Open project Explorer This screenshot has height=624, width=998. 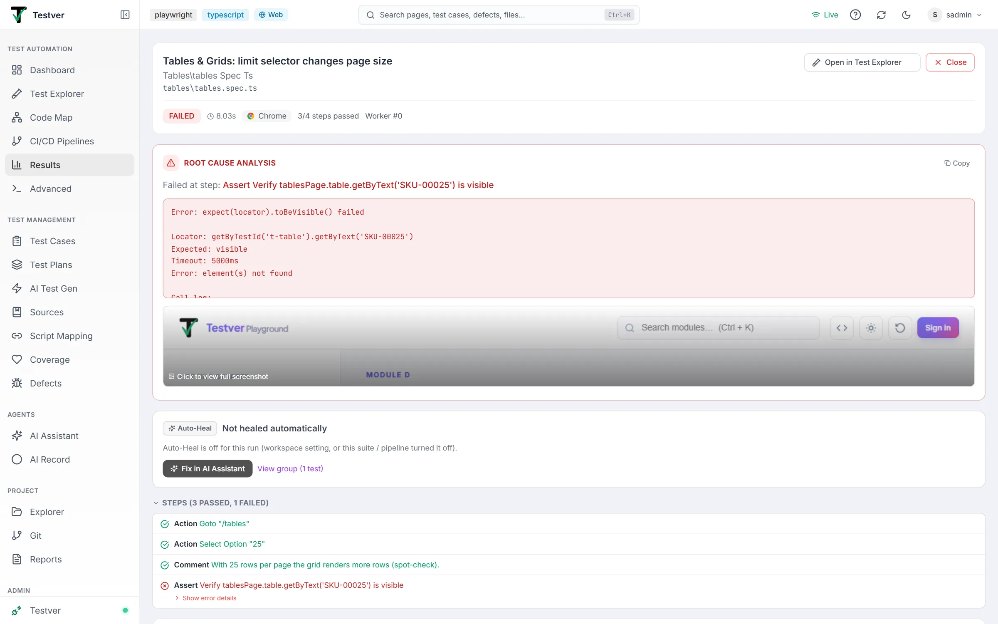click(x=69, y=512)
